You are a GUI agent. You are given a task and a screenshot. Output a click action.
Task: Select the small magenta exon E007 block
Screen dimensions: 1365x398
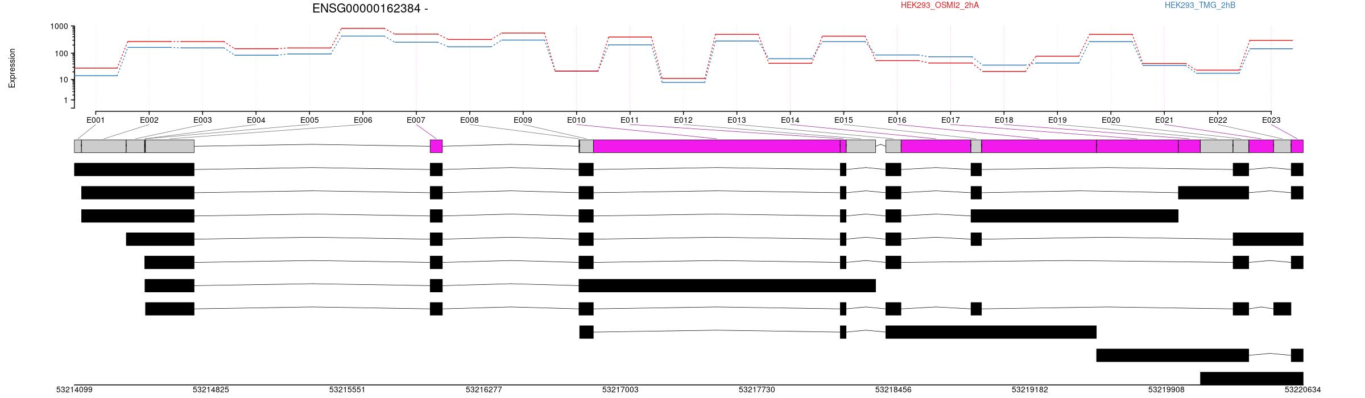coord(436,146)
